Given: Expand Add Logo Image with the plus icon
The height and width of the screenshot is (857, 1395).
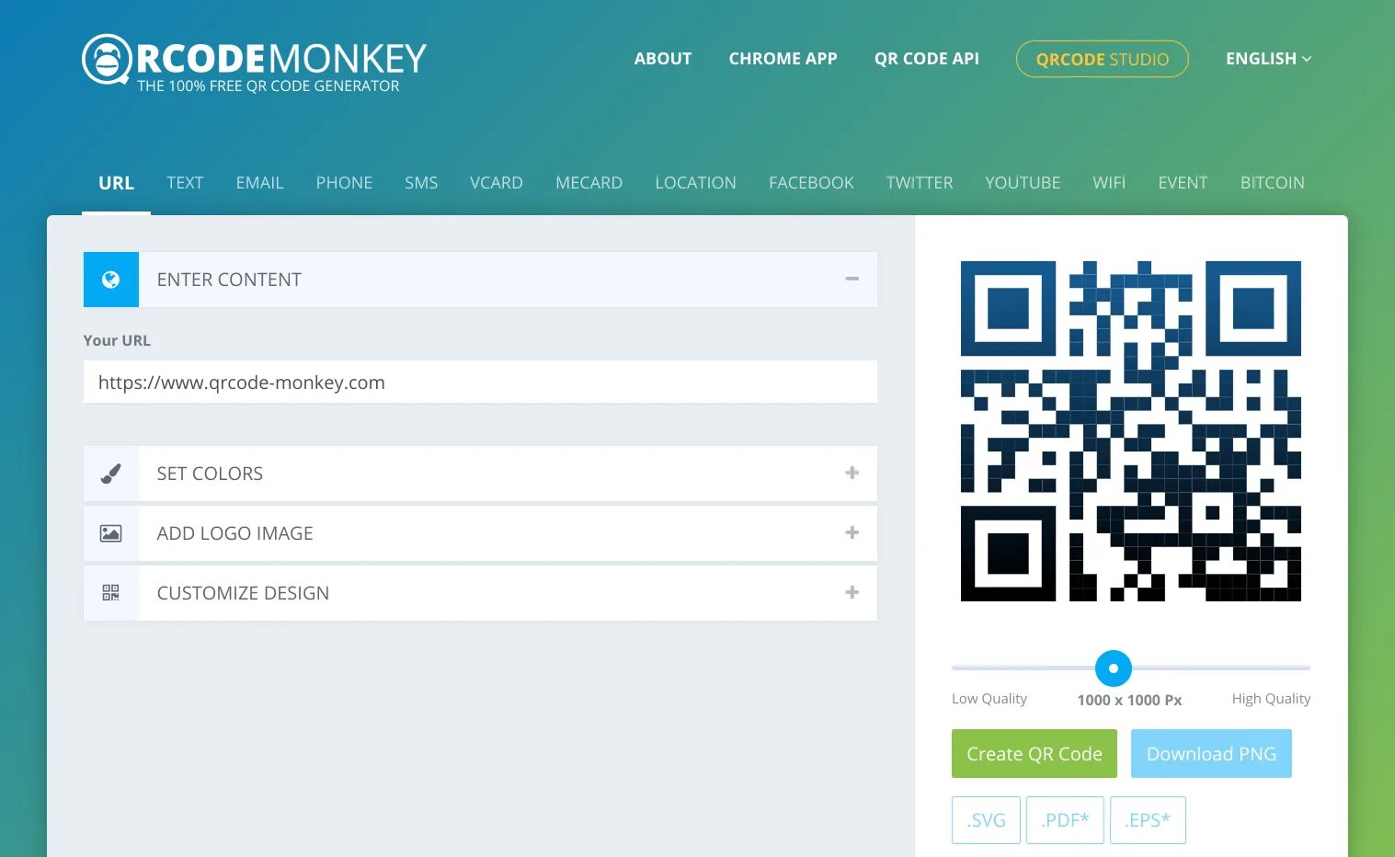Looking at the screenshot, I should tap(852, 532).
